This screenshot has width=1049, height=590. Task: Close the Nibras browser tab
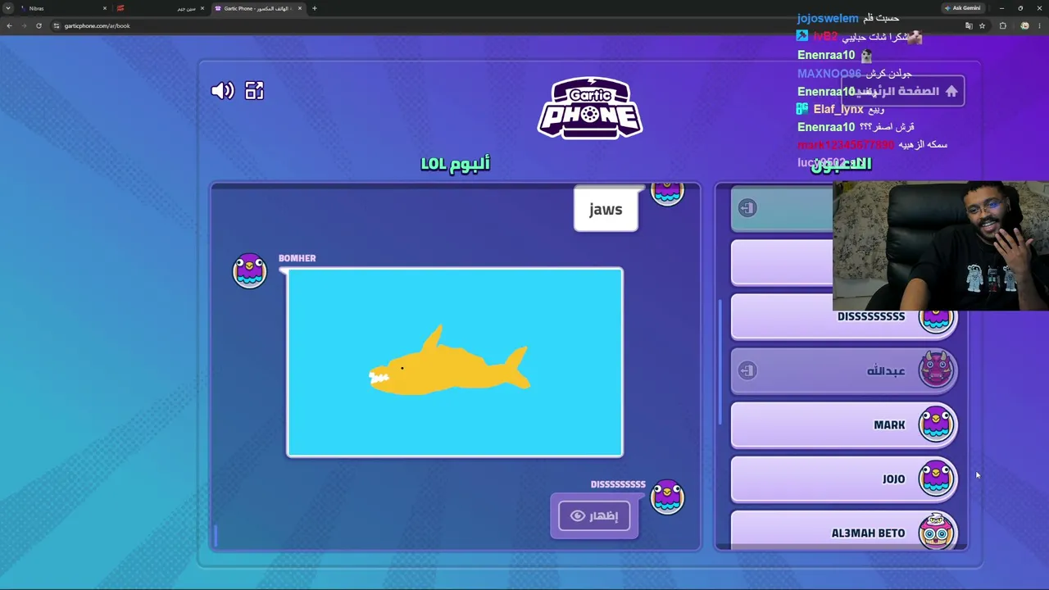tap(105, 8)
